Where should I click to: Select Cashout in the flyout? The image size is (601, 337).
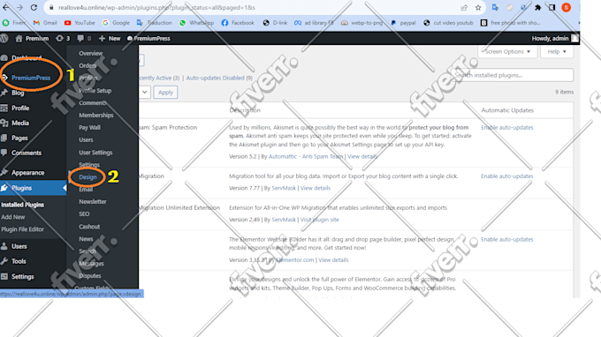coord(89,227)
